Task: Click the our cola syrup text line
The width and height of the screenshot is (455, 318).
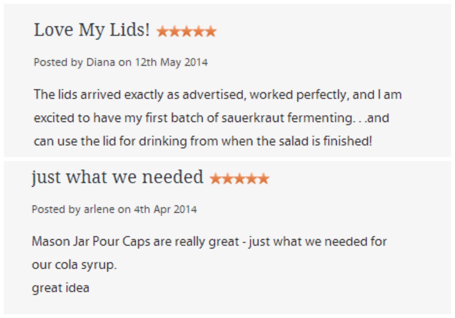Action: click(74, 265)
